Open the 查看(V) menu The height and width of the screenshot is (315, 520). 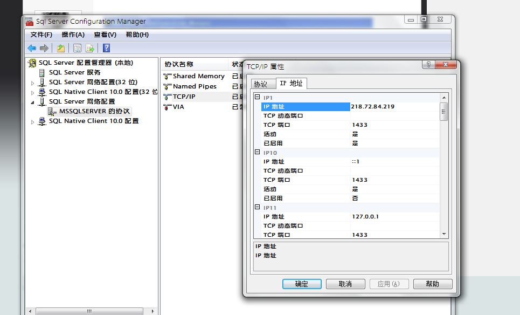pos(105,35)
